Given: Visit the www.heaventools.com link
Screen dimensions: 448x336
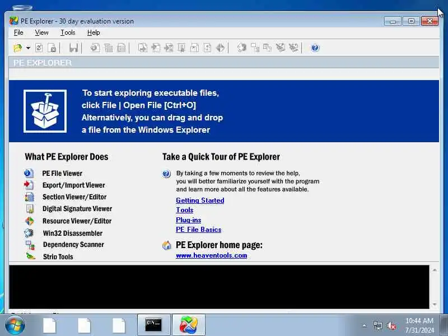Looking at the screenshot, I should [212, 255].
